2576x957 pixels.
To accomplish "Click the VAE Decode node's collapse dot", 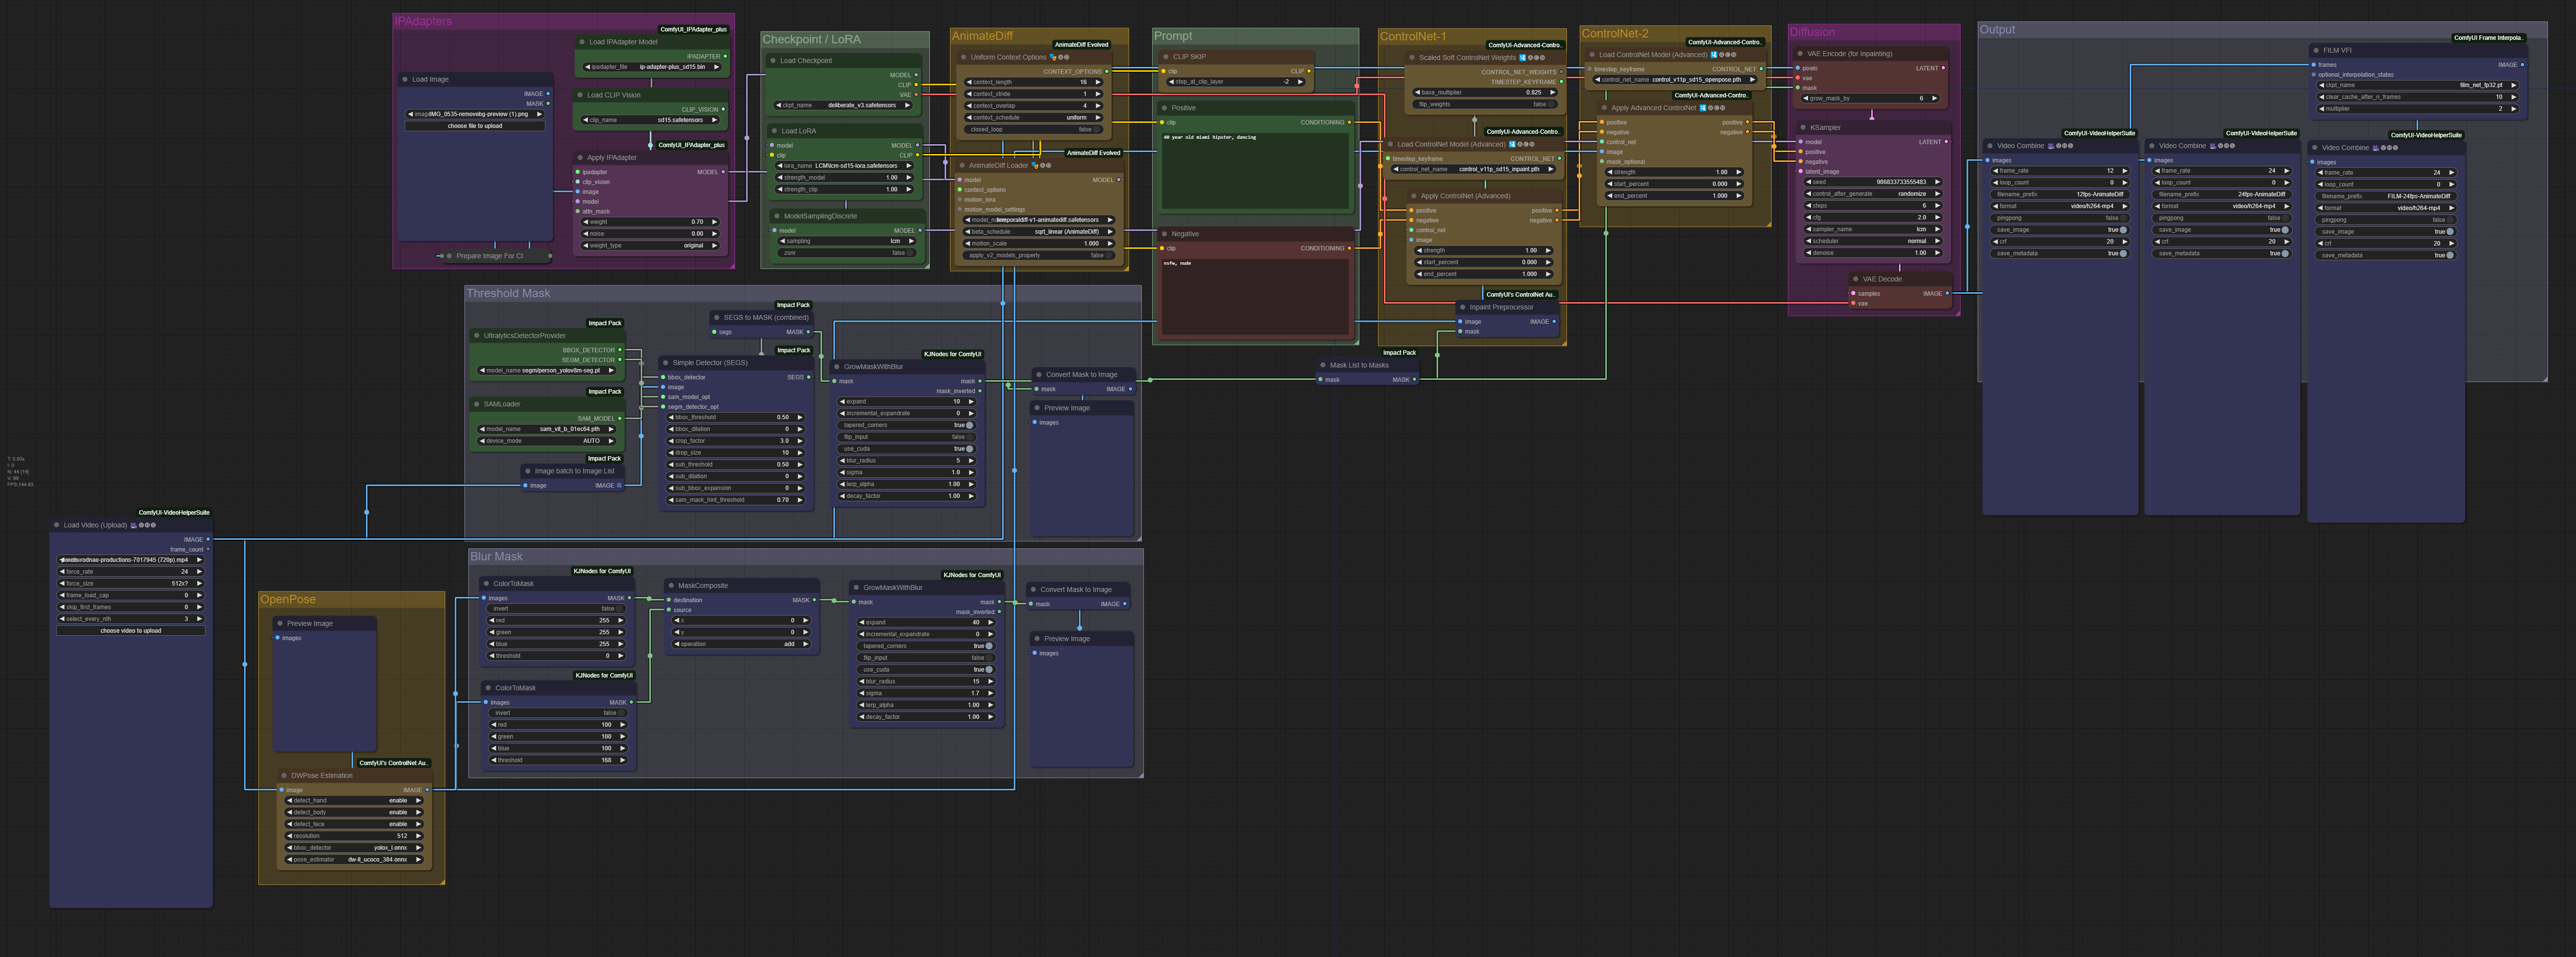I will click(1856, 279).
